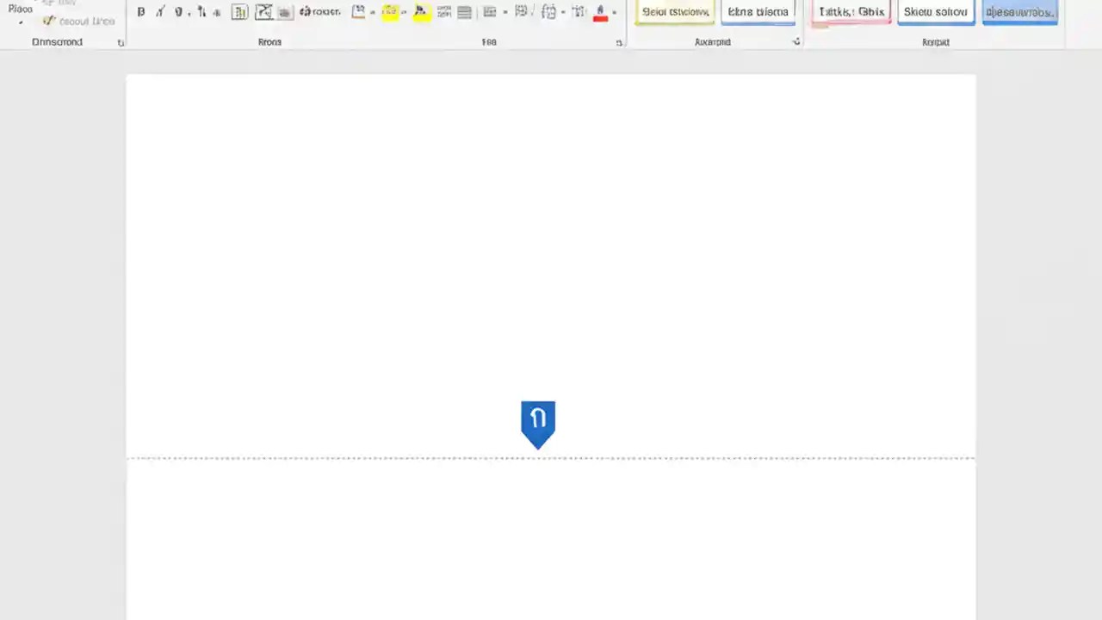The image size is (1102, 620).
Task: Click the blue bookmark marker on the page
Action: [538, 422]
